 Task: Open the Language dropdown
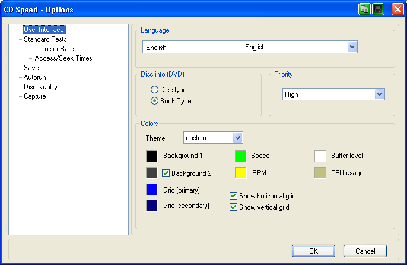pos(352,47)
